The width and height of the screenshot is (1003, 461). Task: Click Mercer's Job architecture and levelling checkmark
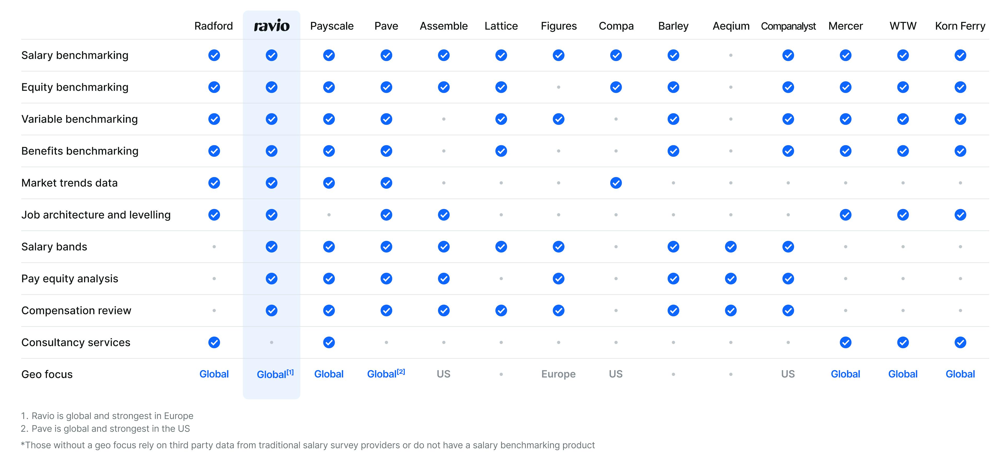click(845, 215)
